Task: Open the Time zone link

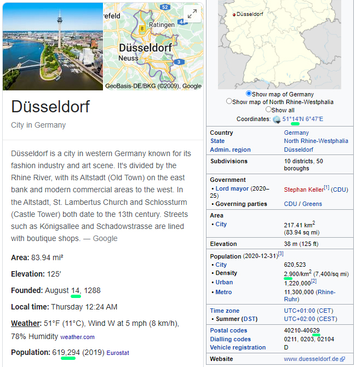Action: (225, 311)
